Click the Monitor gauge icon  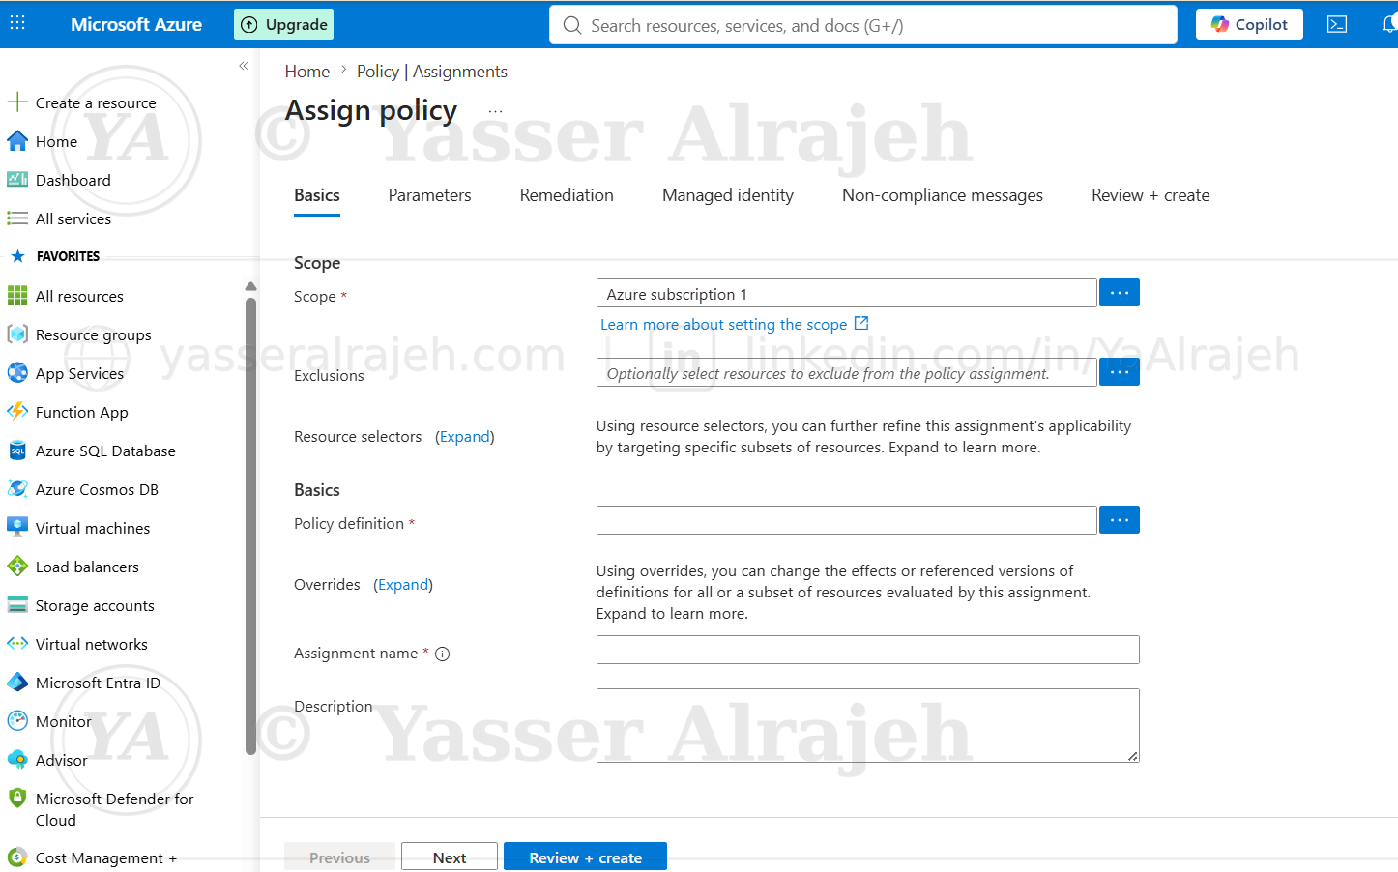tap(17, 720)
